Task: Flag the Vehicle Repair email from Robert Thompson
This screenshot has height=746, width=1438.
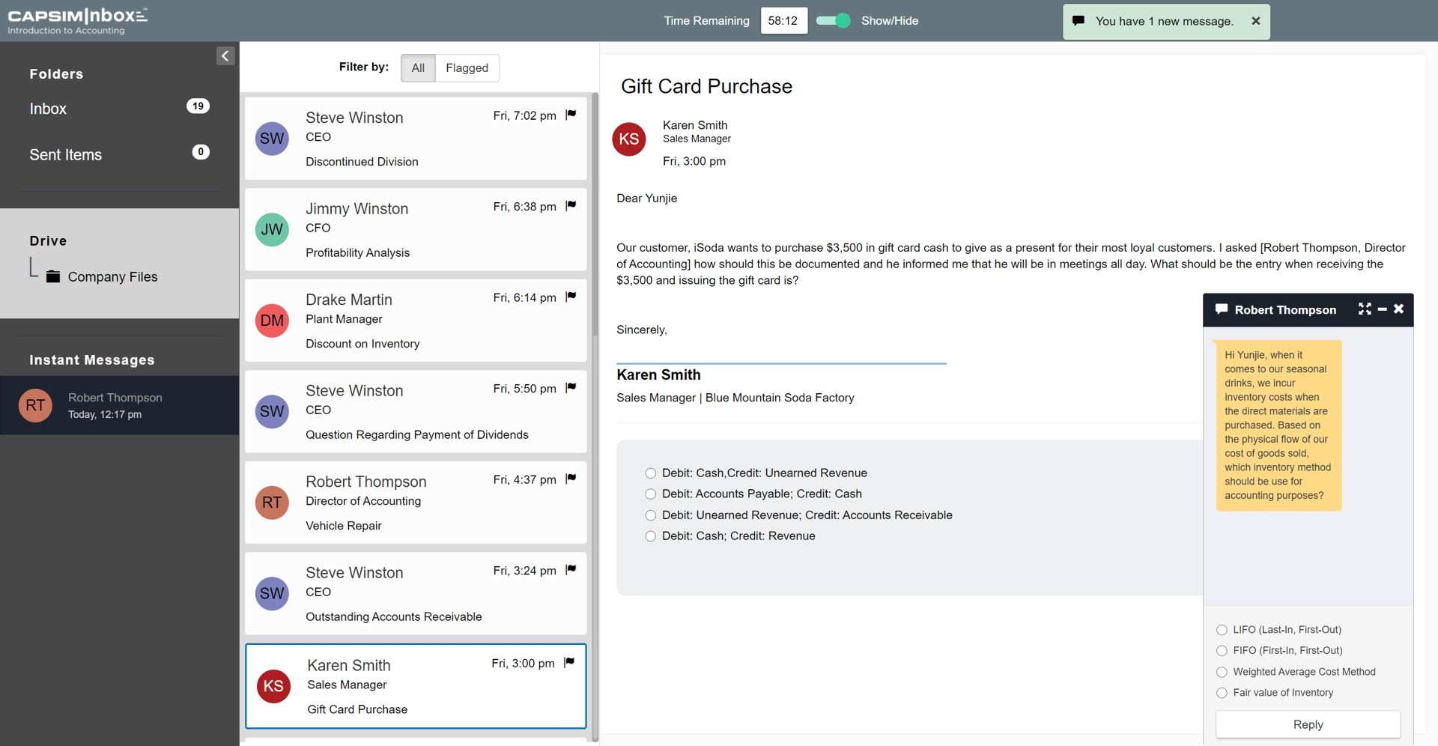Action: pyautogui.click(x=570, y=479)
